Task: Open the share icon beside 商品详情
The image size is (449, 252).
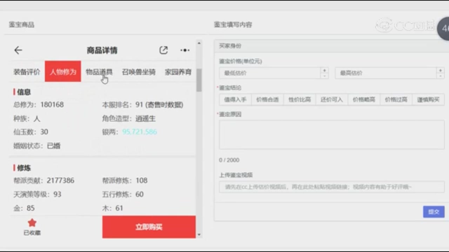Action: coord(163,50)
